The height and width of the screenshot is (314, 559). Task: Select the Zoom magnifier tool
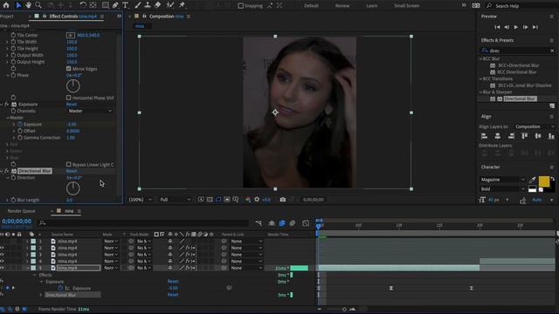(x=38, y=5)
